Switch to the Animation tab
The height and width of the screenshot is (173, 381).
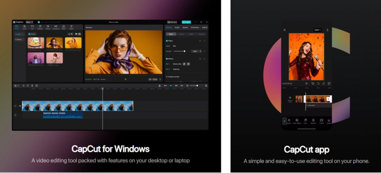195,27
